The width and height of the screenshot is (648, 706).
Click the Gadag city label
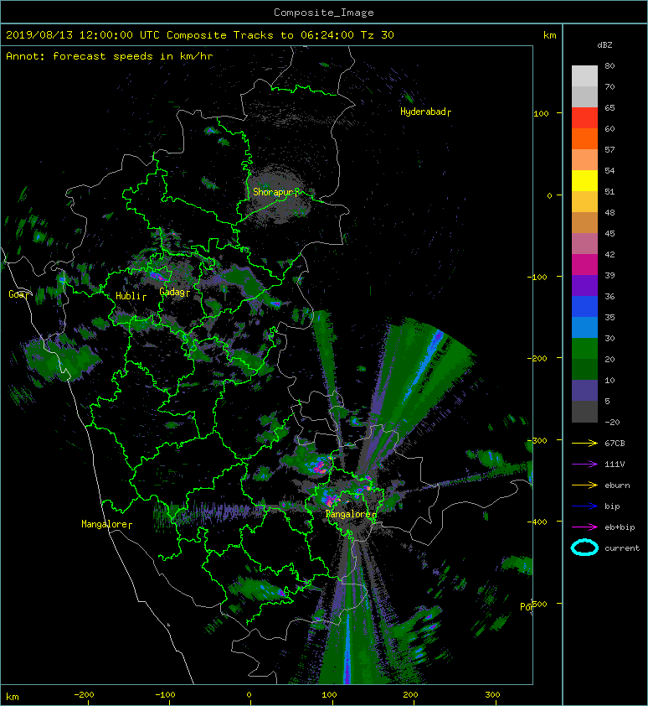click(172, 293)
